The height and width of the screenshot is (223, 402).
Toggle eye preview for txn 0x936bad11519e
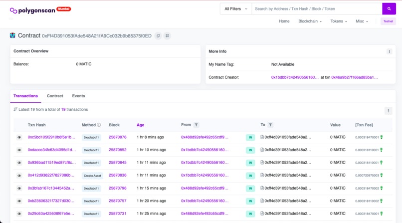point(19,163)
